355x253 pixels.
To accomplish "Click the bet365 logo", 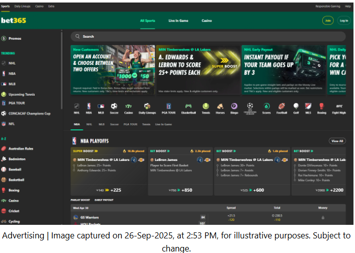I will [x=14, y=21].
